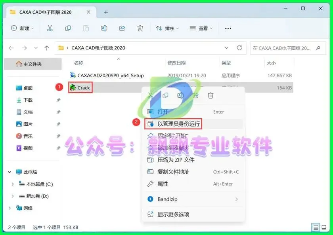Open the Bandizip submenu
The height and width of the screenshot is (235, 333).
pos(193,199)
